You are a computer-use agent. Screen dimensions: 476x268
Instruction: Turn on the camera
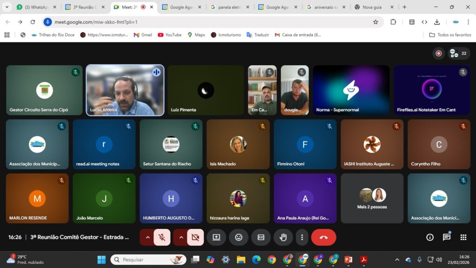[195, 237]
